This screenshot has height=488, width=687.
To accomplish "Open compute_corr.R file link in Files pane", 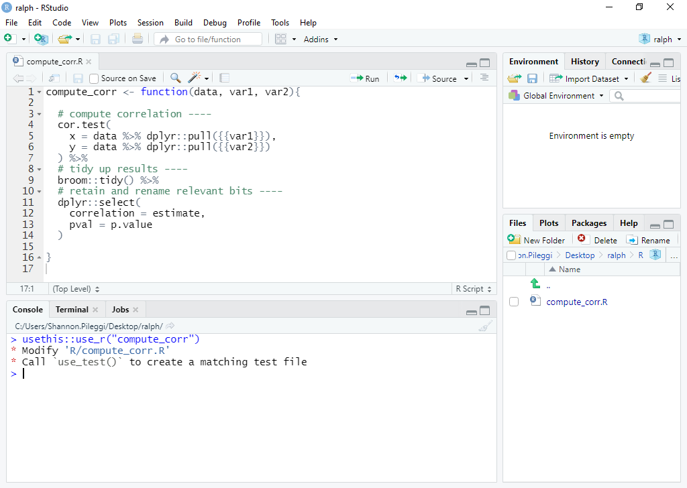I will tap(576, 302).
